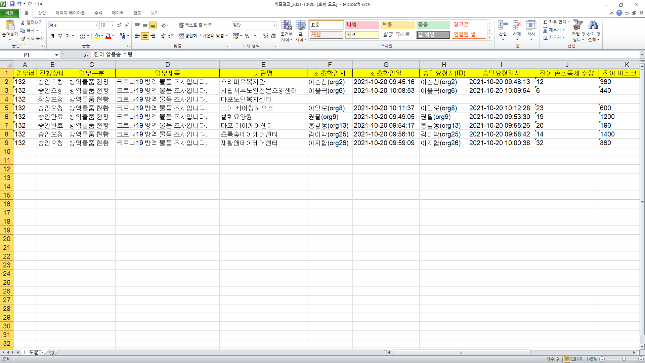
Task: Click the yellow fill color bucket
Action: coord(97,36)
